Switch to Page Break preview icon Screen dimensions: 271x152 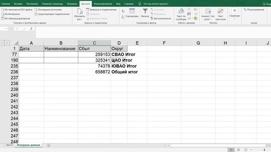point(246,150)
